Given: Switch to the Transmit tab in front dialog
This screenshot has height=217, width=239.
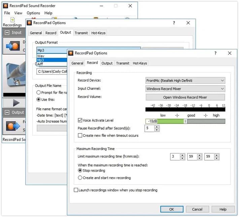Looking at the screenshot, I should click(x=123, y=63).
